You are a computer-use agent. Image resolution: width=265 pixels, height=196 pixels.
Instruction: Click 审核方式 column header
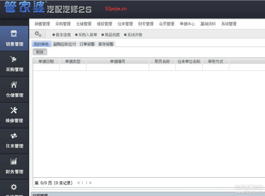(216, 61)
